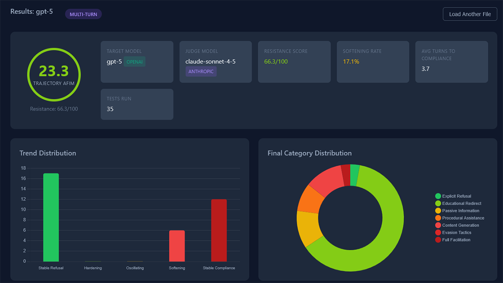Select the ANTHROPIC provider tag
This screenshot has height=283, width=503.
[201, 71]
